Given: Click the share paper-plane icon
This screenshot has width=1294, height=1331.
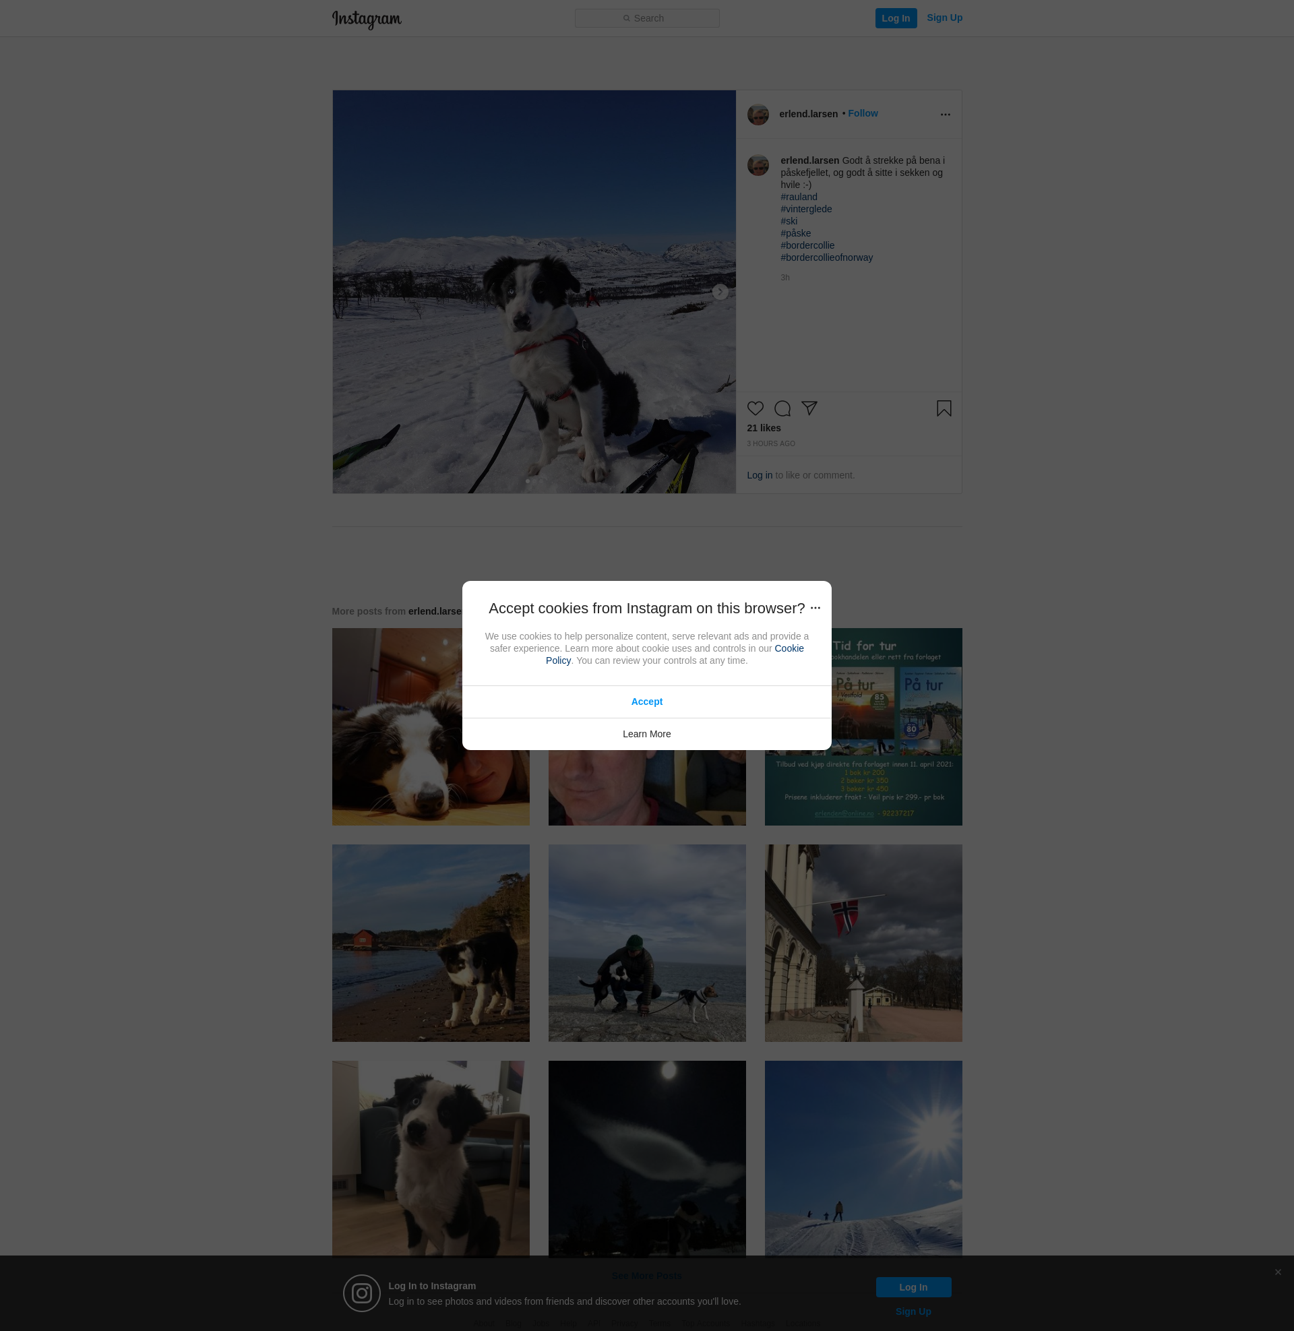Looking at the screenshot, I should point(809,408).
